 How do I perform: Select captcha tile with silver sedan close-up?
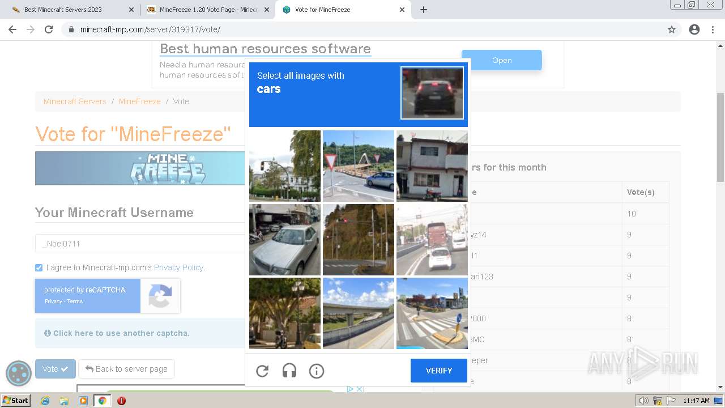pos(285,240)
